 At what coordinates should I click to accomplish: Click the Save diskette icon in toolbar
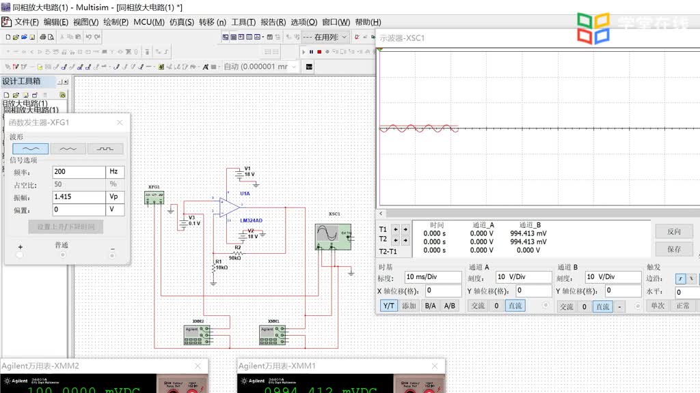(32, 37)
